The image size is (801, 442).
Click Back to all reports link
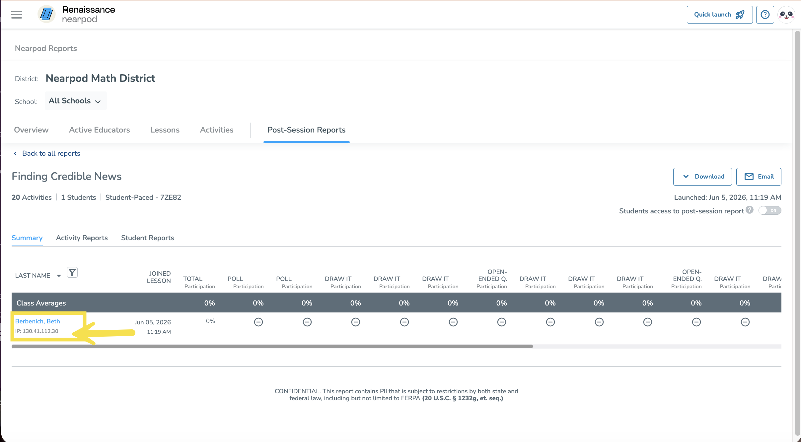47,153
